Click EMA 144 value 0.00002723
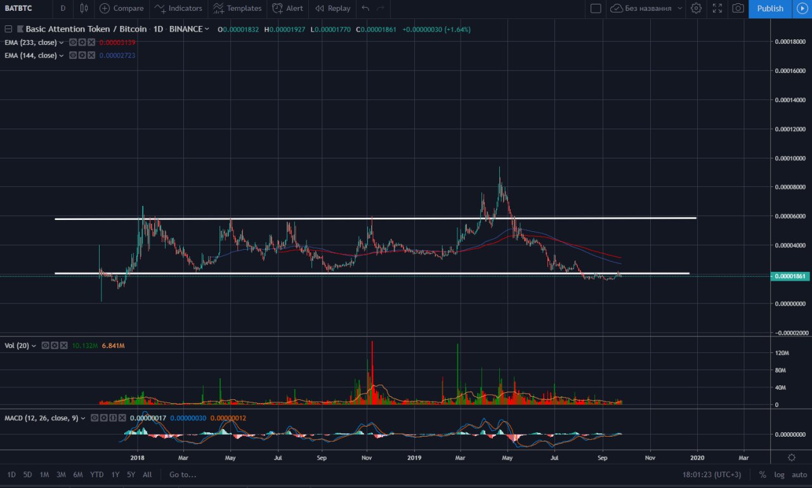The image size is (812, 488). [x=117, y=55]
